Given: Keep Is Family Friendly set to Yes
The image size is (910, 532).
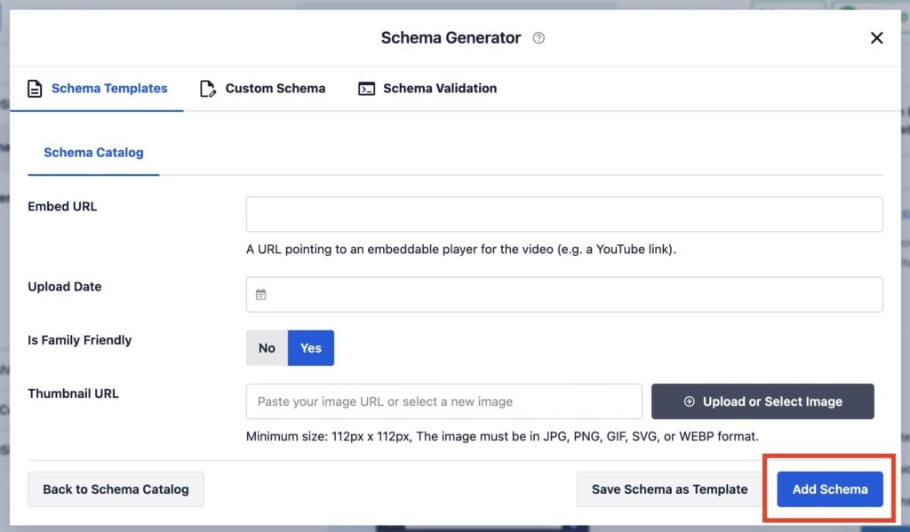Looking at the screenshot, I should pyautogui.click(x=311, y=347).
